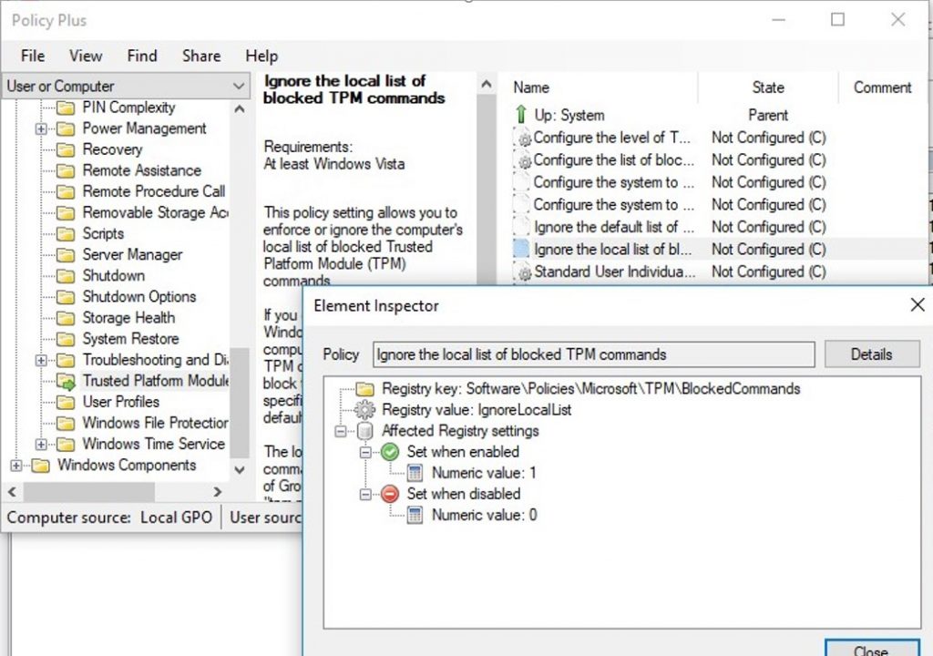Click the down arrow on the tree scrollbar
Viewport: 933px width, 656px height.
[240, 469]
